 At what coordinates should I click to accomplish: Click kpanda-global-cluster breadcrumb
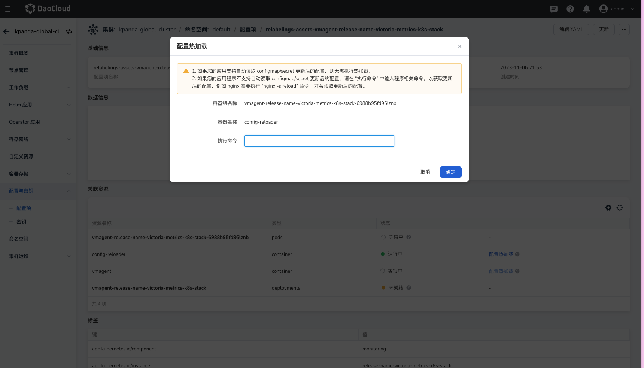pyautogui.click(x=147, y=30)
